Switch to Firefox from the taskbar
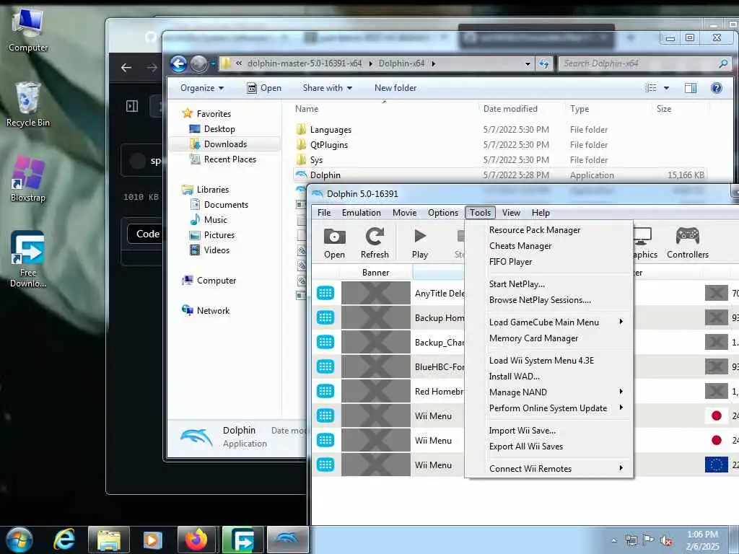This screenshot has height=554, width=739. 196,540
